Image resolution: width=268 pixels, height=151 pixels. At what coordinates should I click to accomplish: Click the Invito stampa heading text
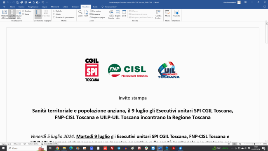pos(133,98)
